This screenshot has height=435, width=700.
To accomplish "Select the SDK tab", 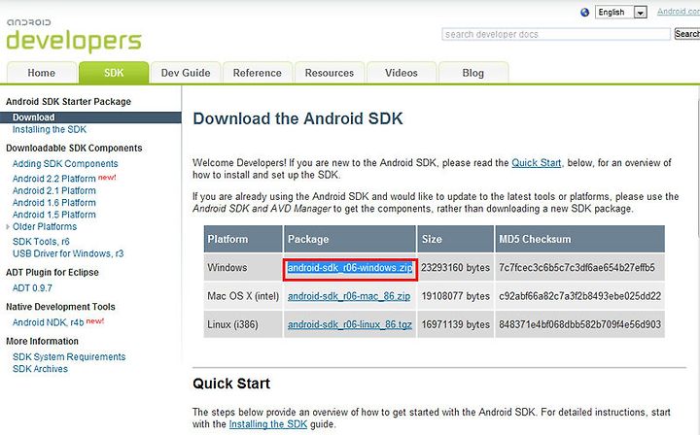I will 114,73.
